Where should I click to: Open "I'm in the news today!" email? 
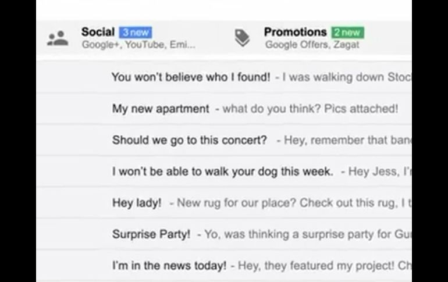point(169,266)
